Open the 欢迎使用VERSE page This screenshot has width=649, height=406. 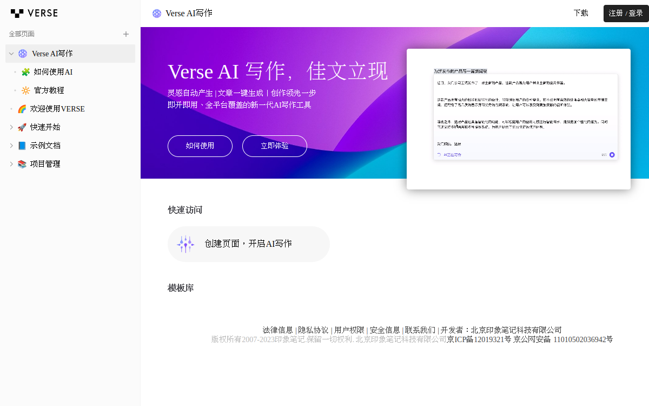[x=57, y=109]
